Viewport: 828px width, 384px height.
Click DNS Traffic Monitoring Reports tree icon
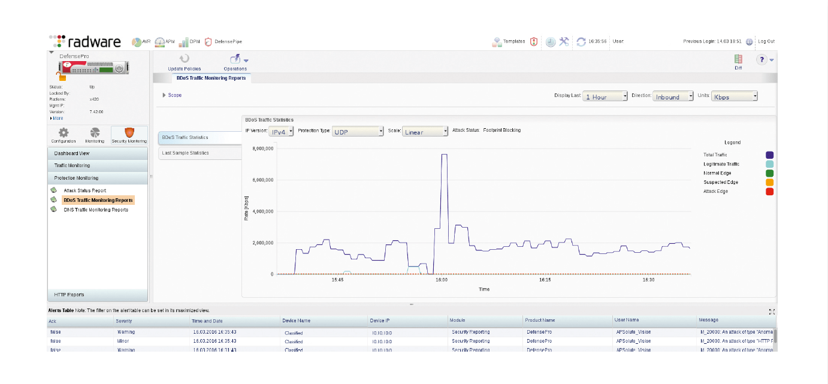[x=53, y=210]
